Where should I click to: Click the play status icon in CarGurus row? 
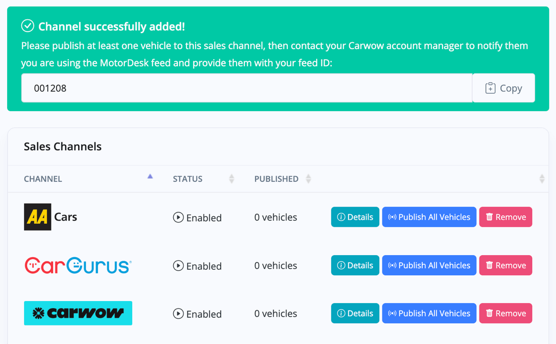click(178, 266)
